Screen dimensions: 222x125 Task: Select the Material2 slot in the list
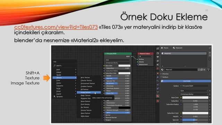tap(184, 53)
